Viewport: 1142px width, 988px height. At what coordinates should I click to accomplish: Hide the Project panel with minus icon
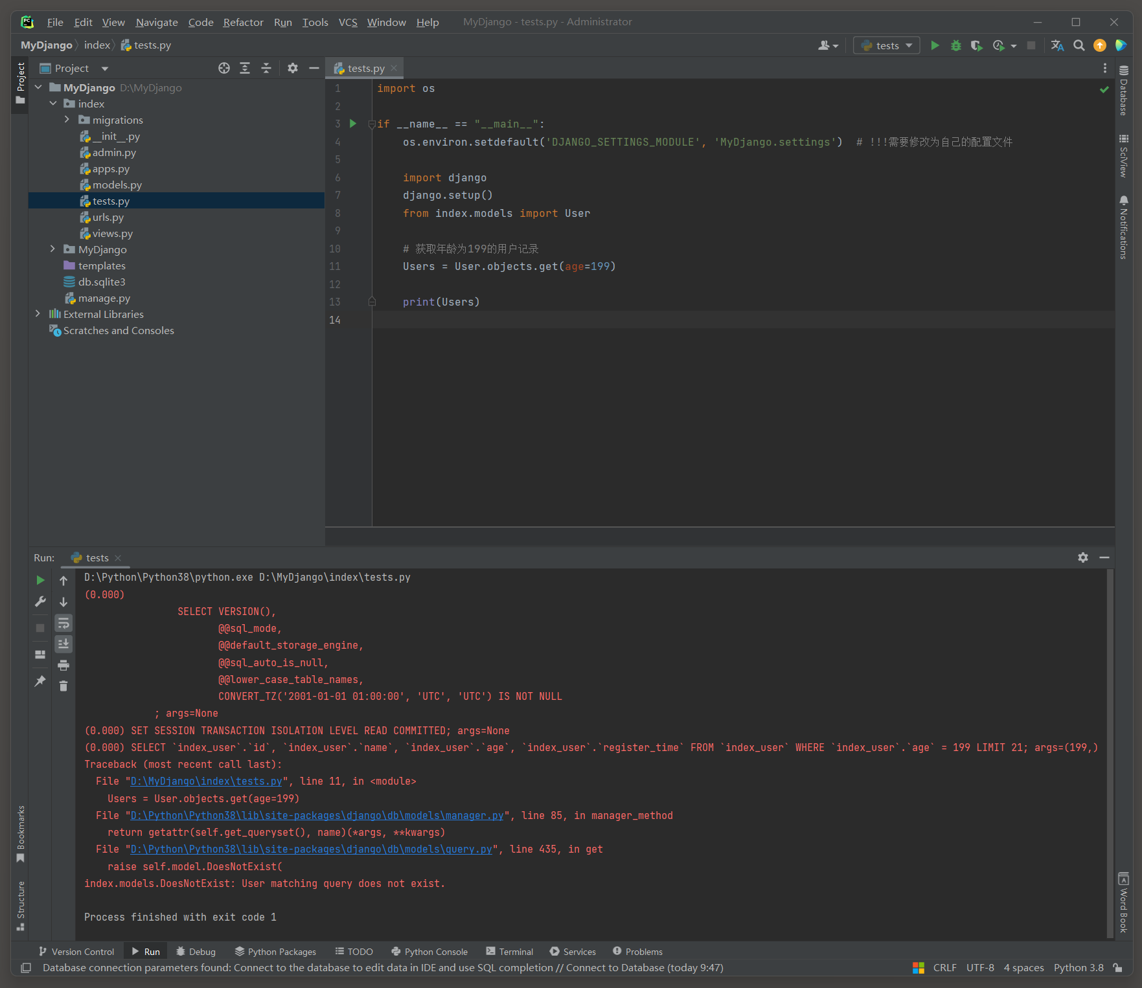click(x=314, y=68)
